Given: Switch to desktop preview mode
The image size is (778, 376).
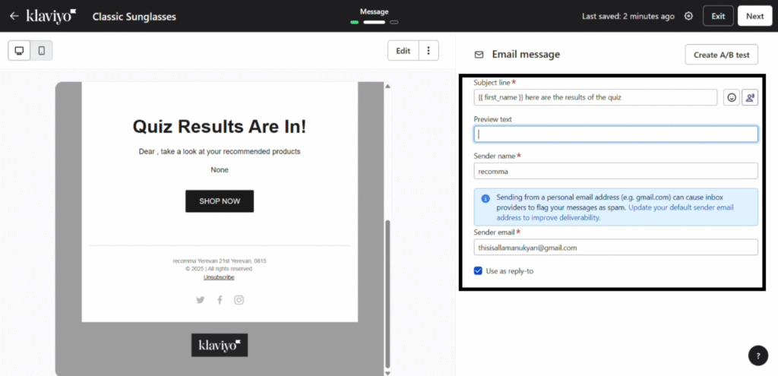Looking at the screenshot, I should (20, 51).
